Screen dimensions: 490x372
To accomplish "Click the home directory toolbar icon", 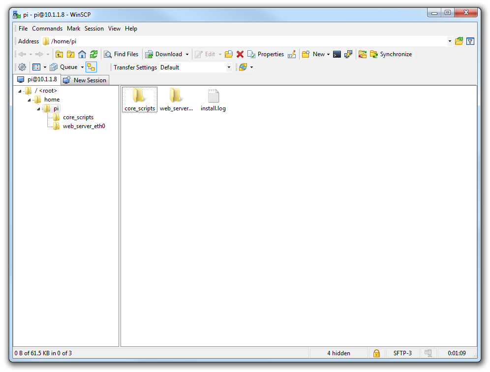I will (82, 54).
